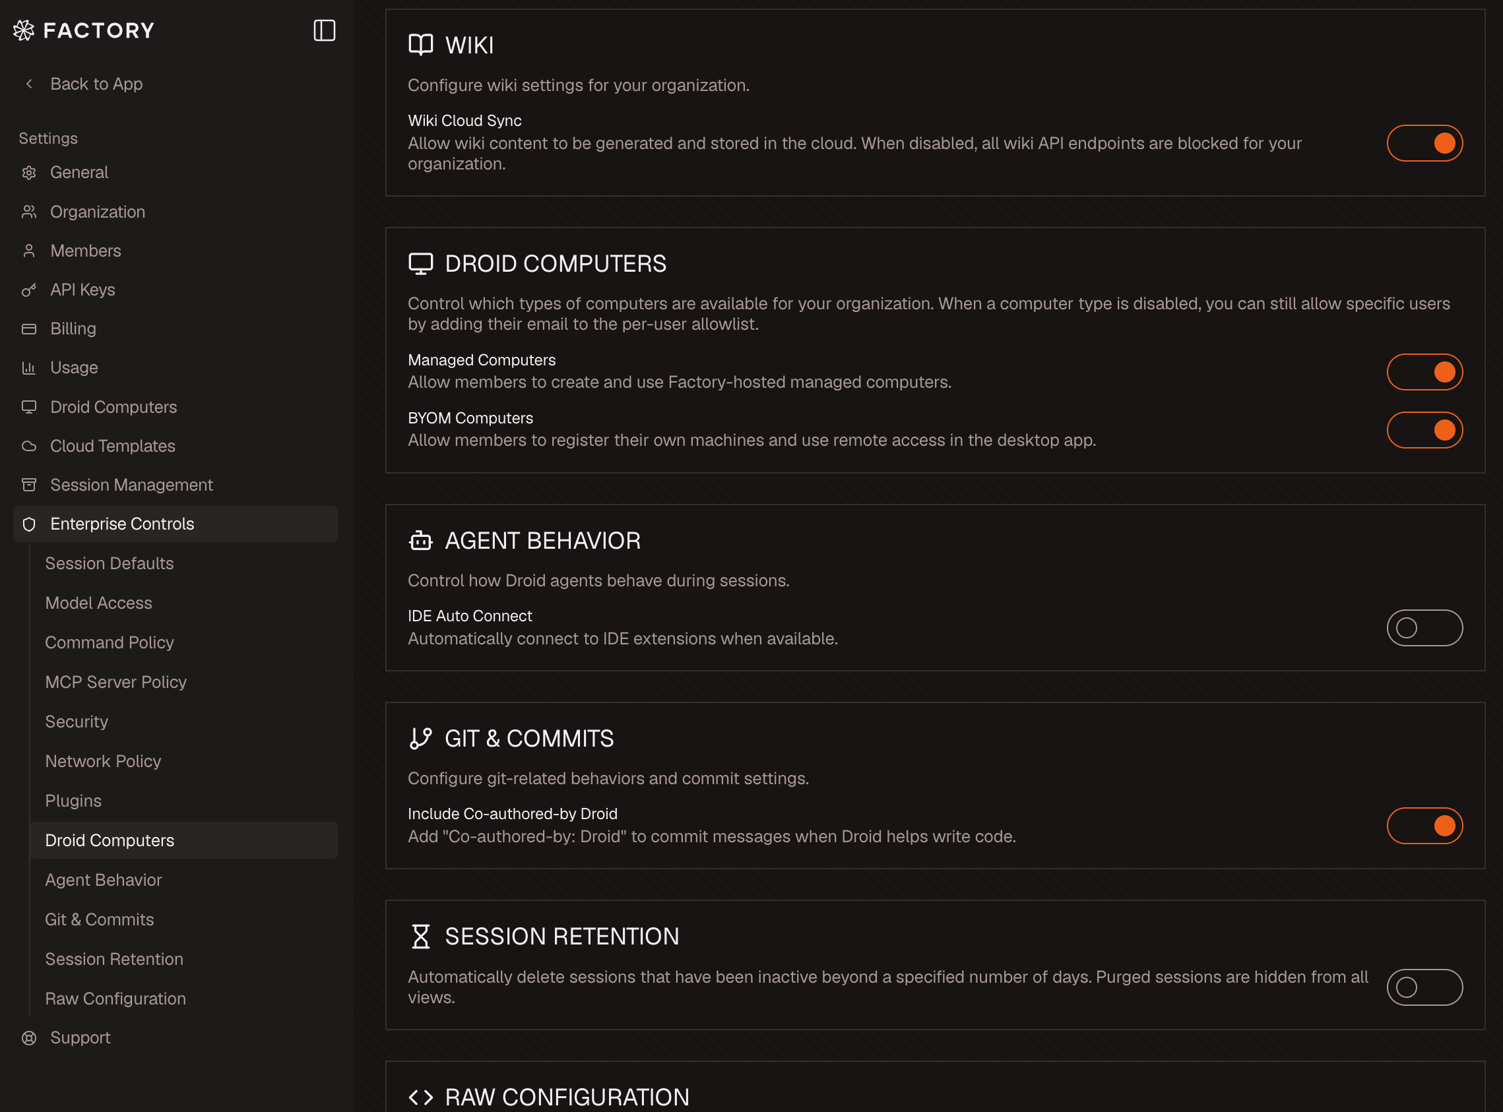Click the Billing card icon
Image resolution: width=1503 pixels, height=1112 pixels.
pyautogui.click(x=29, y=329)
